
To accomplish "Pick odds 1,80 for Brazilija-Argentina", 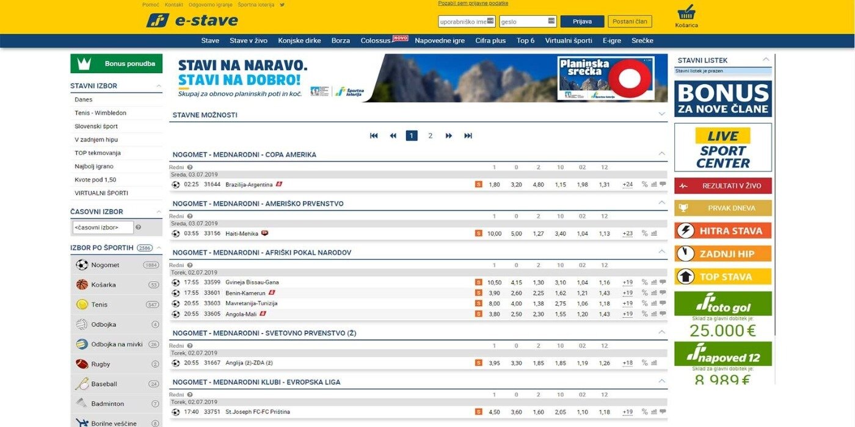I will coord(495,184).
